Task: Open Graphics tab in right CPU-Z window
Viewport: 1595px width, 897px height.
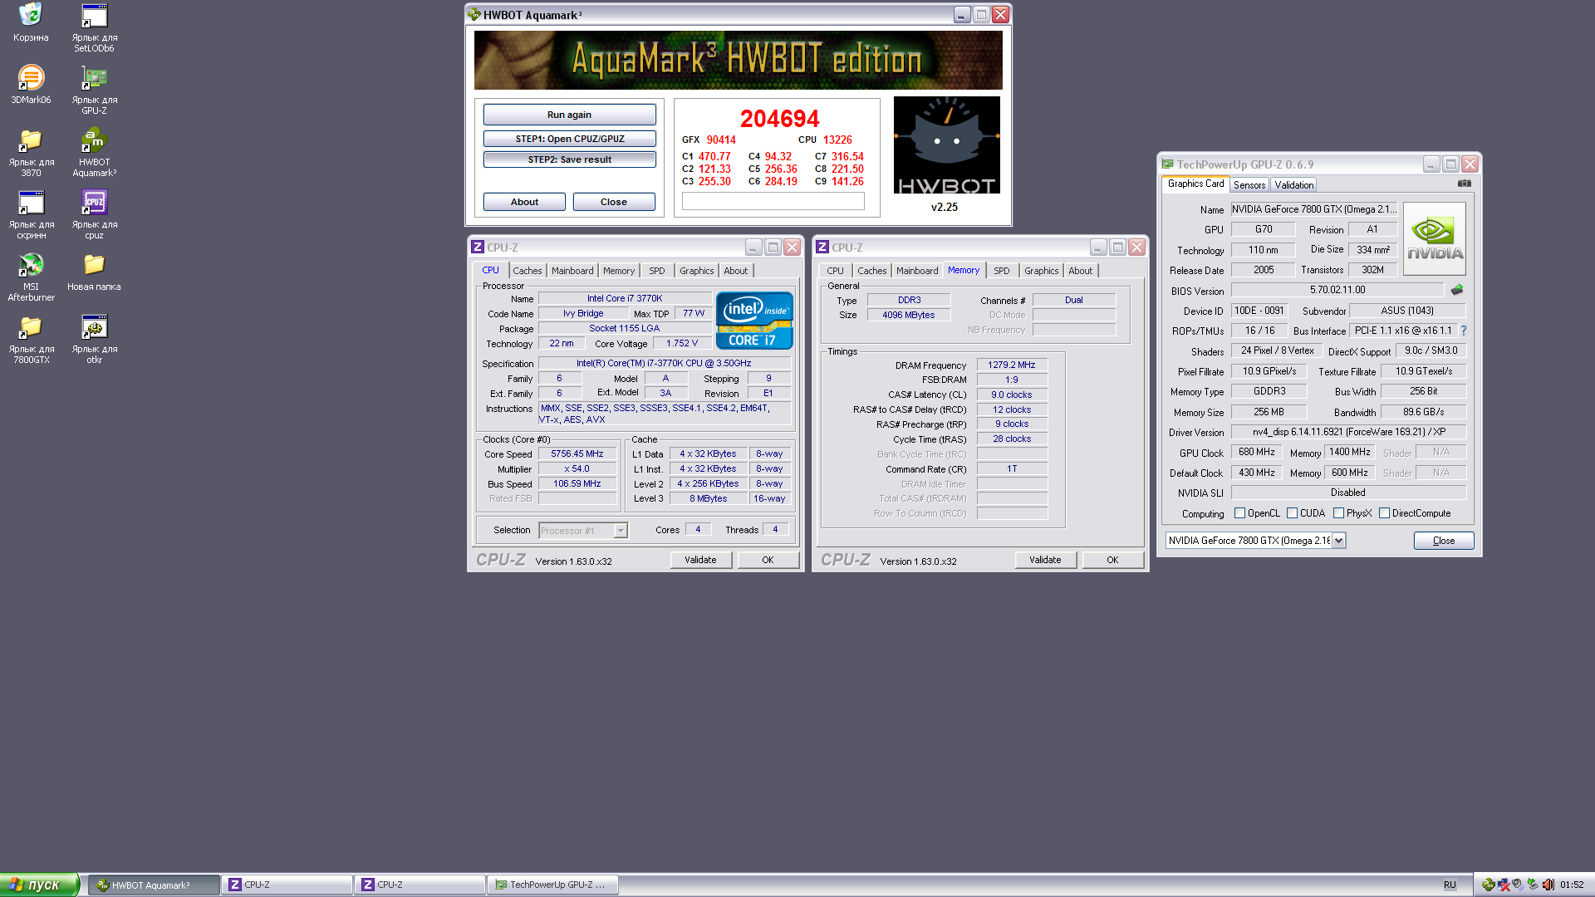Action: [1041, 271]
